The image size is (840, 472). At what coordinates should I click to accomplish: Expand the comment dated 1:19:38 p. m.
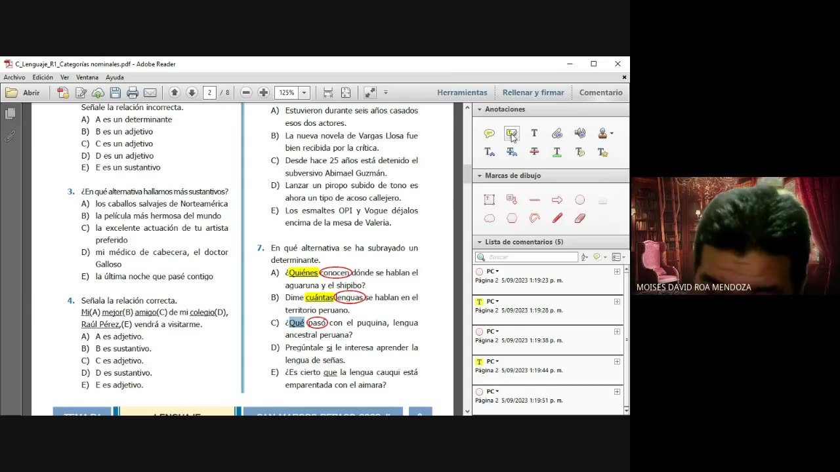point(617,332)
